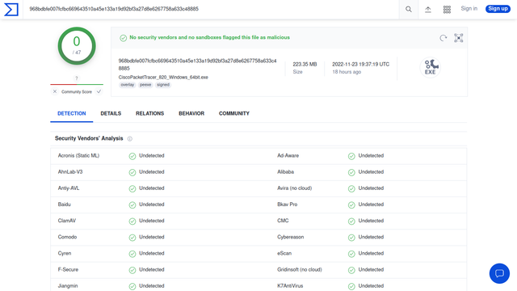The height and width of the screenshot is (291, 517).
Task: Click info icon beside Security Vendors' Analysis
Action: [x=130, y=138]
